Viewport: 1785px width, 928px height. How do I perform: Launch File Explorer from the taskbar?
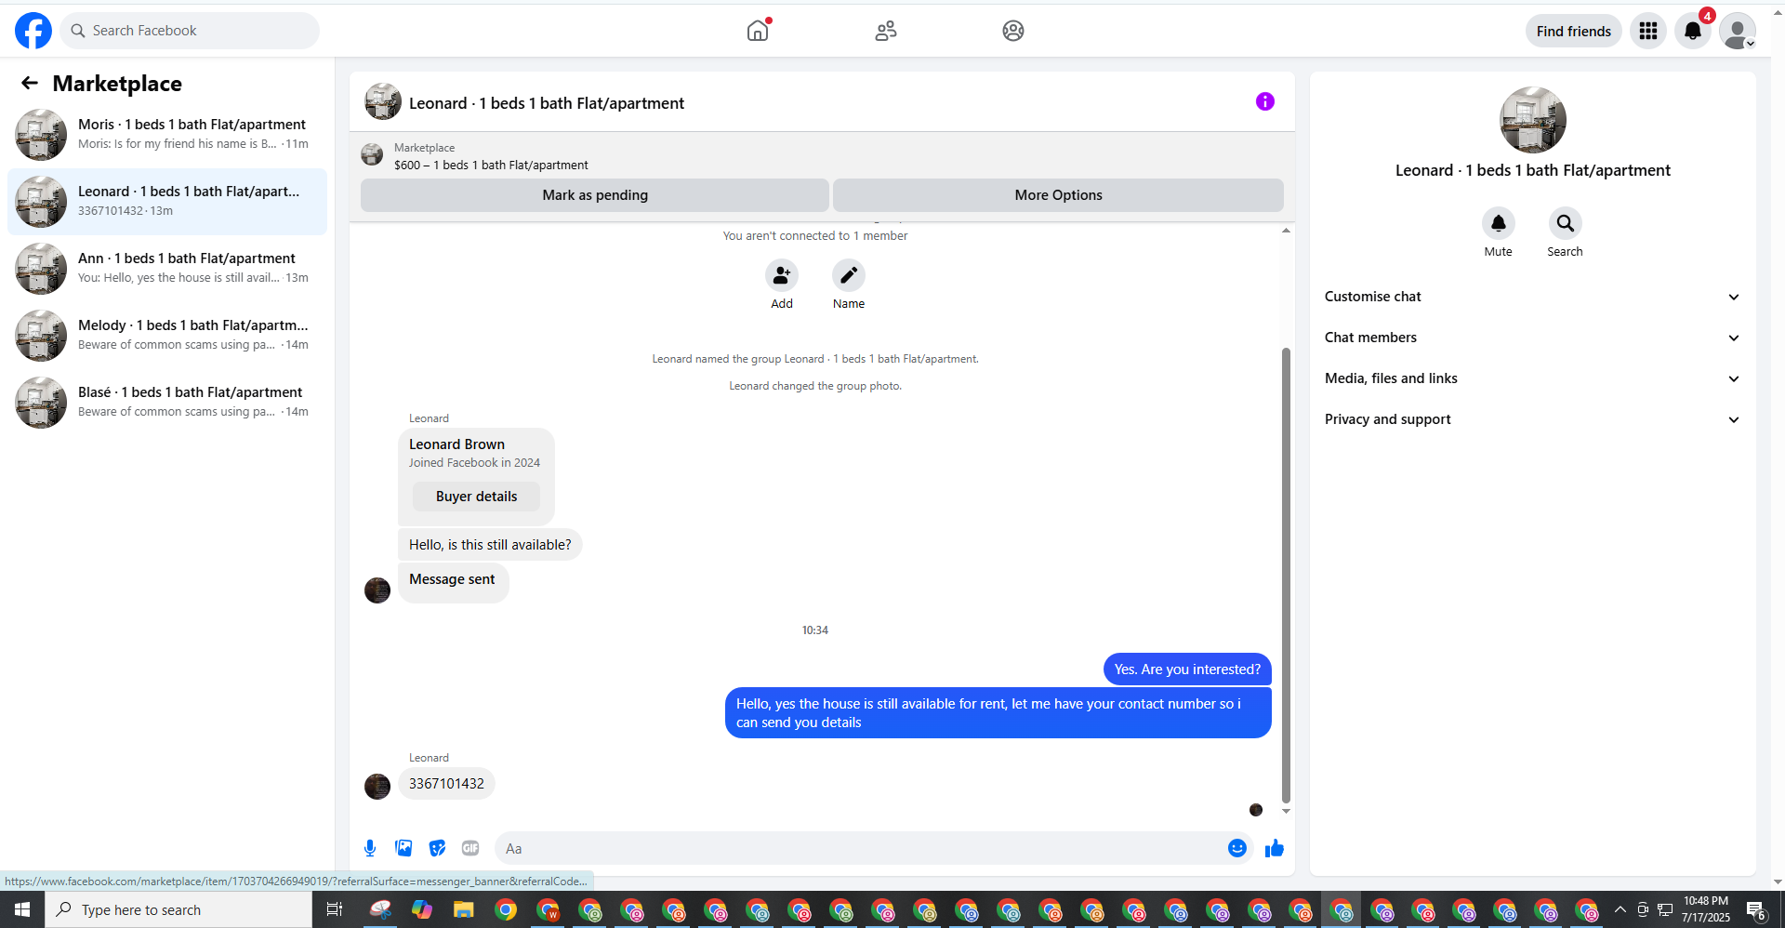pos(463,909)
